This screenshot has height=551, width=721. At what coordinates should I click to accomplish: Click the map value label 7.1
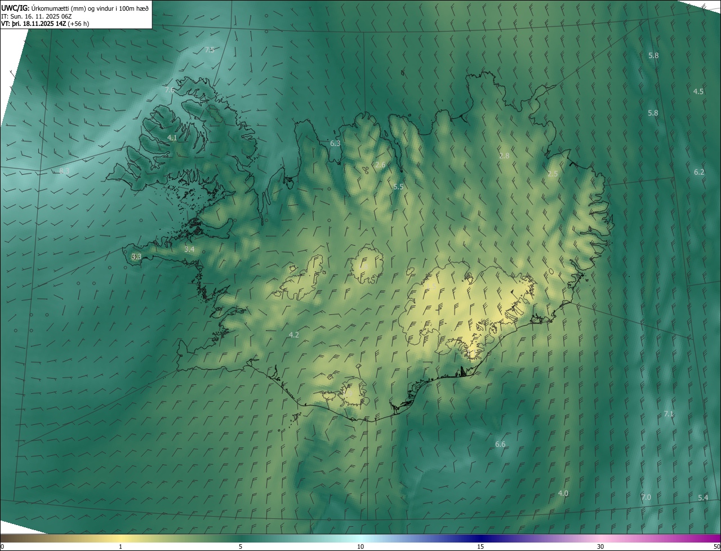pos(669,414)
